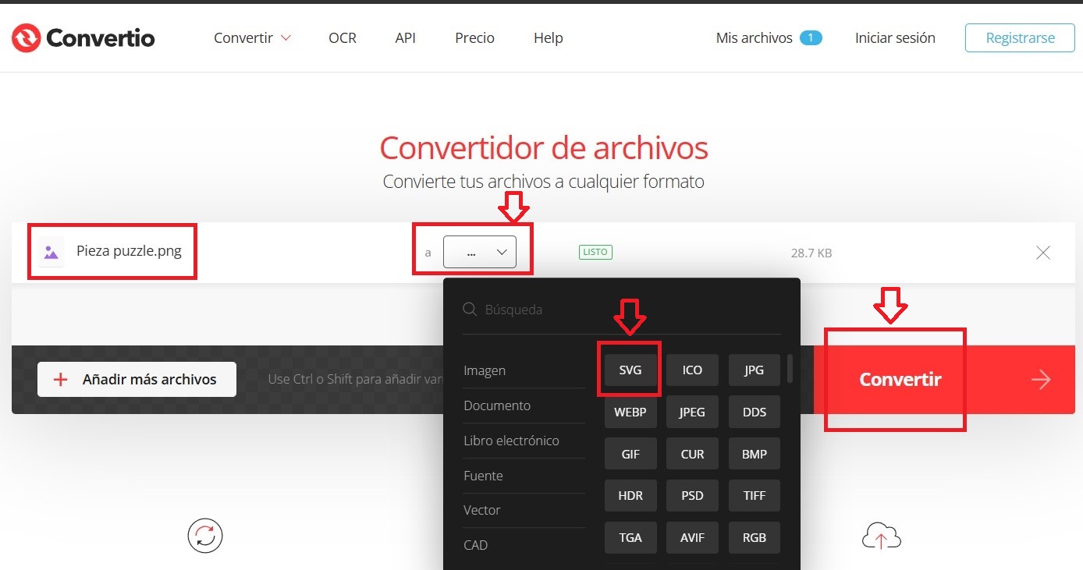This screenshot has height=570, width=1083.
Task: Choose PSD format
Action: (x=692, y=496)
